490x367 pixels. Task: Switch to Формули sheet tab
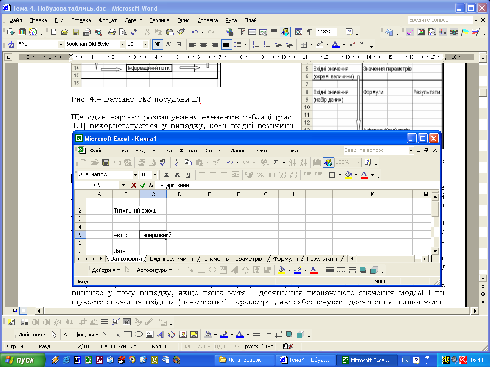tap(285, 259)
